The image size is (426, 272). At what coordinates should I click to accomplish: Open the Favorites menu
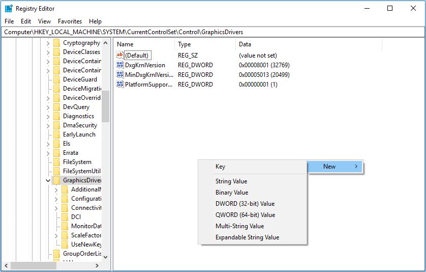[70, 21]
